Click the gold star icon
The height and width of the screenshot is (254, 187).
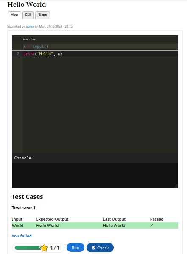44,248
